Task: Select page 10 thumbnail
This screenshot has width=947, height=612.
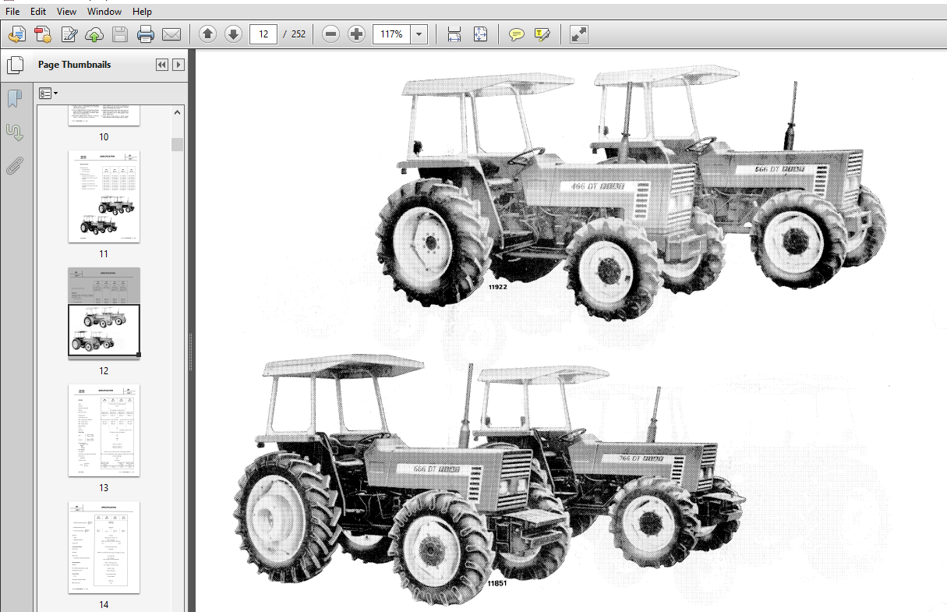Action: [104, 115]
